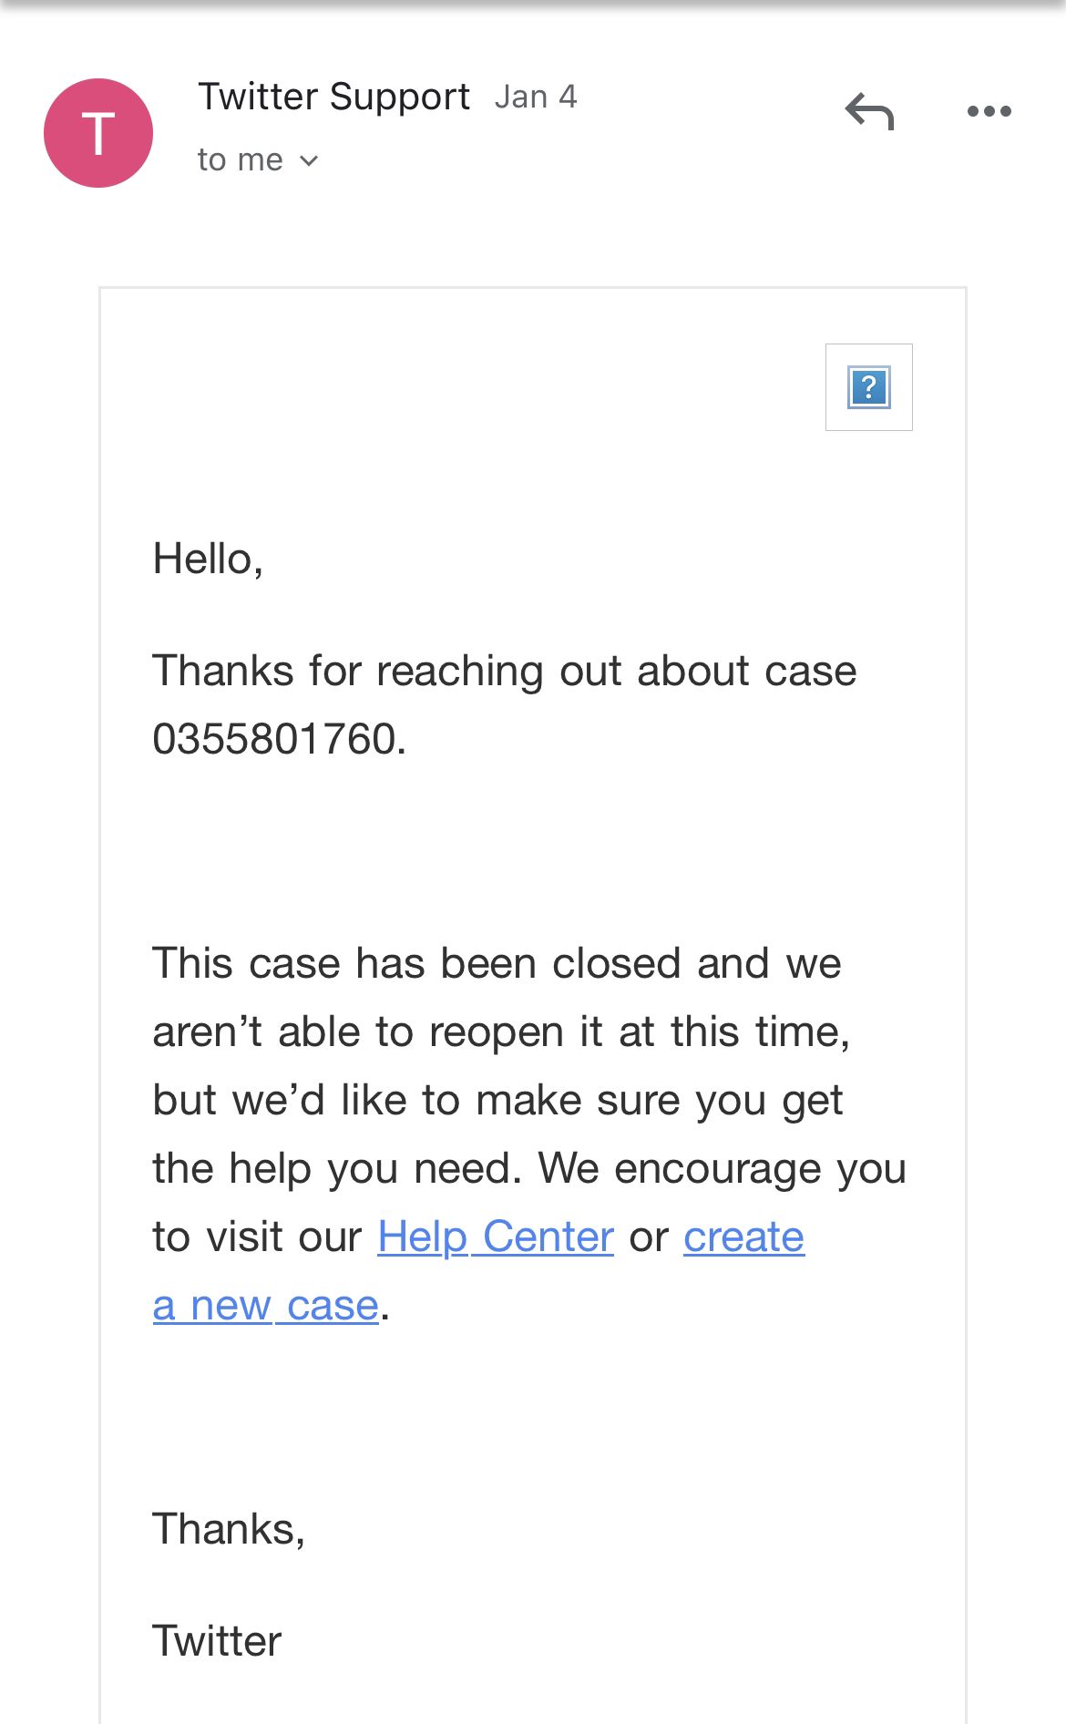
Task: Tap 'aren't able to reopen it' line
Action: pos(501,1032)
